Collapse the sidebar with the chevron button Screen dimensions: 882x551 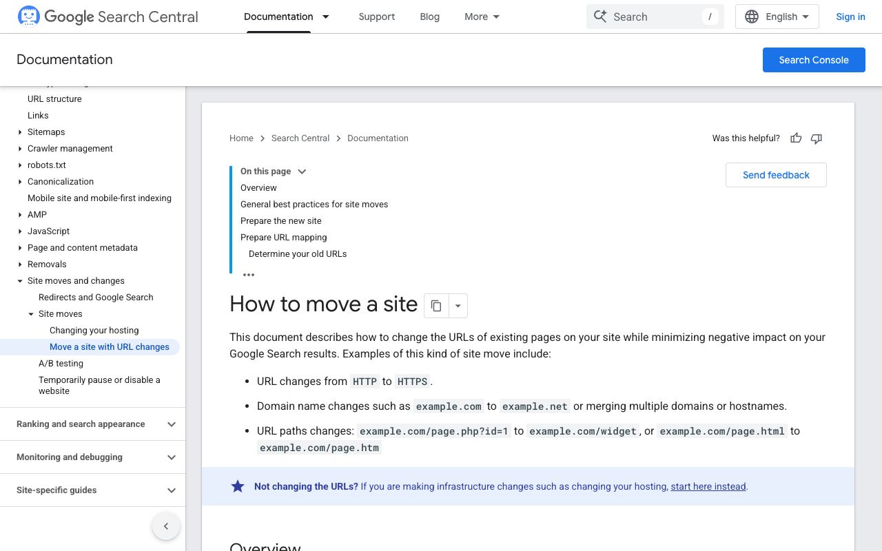pyautogui.click(x=166, y=527)
